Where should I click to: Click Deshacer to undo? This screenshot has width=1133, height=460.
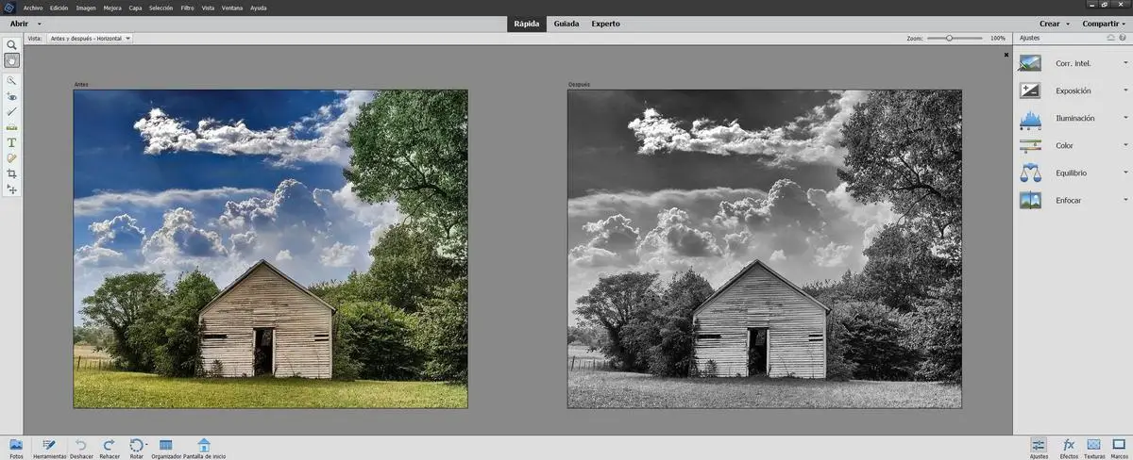[x=81, y=448]
